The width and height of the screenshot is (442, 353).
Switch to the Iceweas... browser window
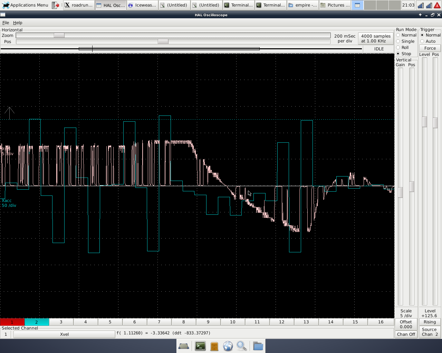pyautogui.click(x=143, y=5)
